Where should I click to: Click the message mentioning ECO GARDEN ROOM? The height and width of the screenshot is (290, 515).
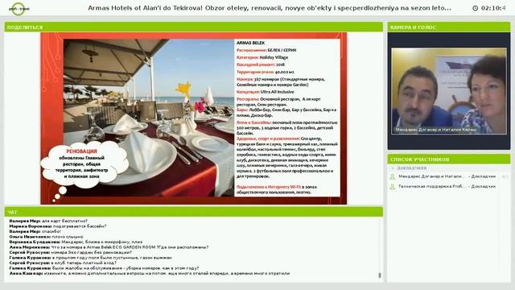click(109, 247)
